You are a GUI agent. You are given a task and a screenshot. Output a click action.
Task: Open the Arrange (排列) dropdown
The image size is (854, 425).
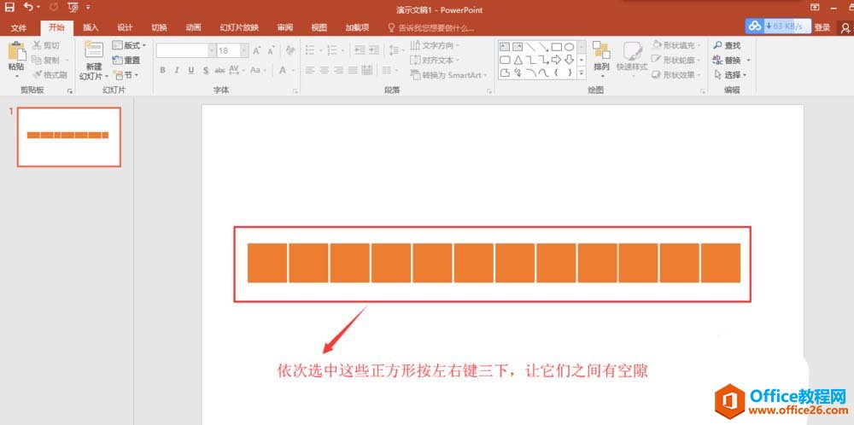tap(601, 58)
